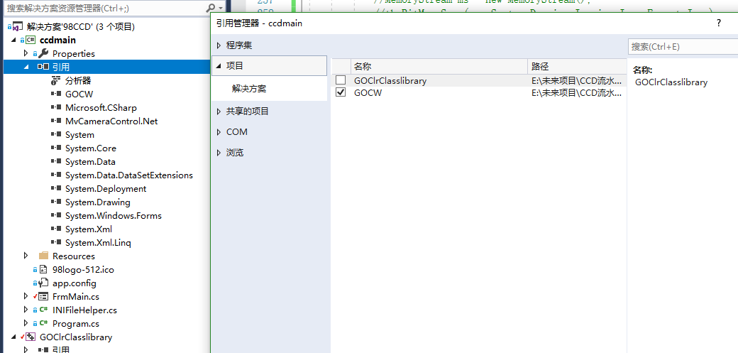738x353 pixels.
Task: Click the GOClrClasslibrary project icon
Action: [31, 337]
